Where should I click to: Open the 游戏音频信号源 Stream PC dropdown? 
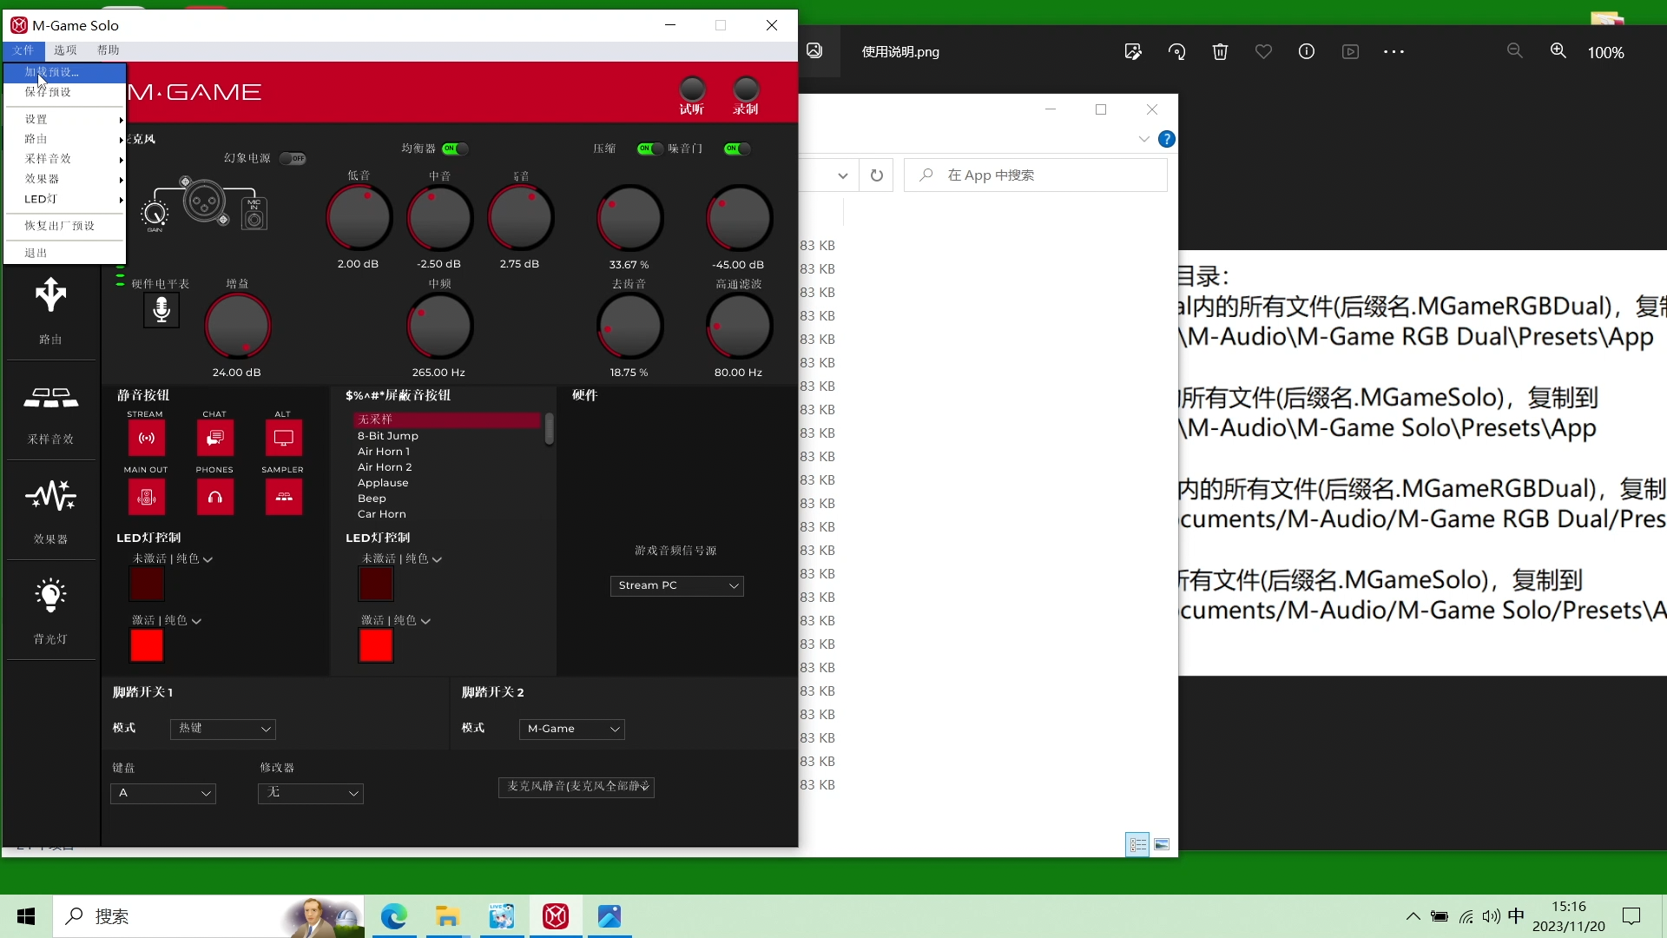tap(677, 585)
